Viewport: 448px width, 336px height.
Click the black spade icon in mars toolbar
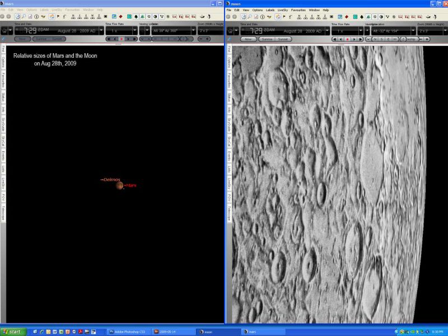click(136, 17)
